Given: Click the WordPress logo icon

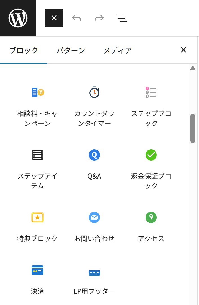Looking at the screenshot, I should pyautogui.click(x=18, y=18).
